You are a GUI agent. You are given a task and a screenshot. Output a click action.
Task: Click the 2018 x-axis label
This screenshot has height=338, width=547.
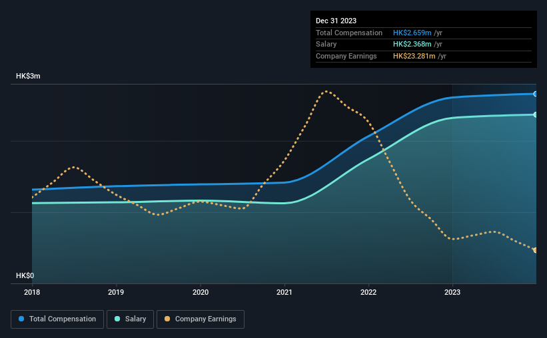pos(32,292)
